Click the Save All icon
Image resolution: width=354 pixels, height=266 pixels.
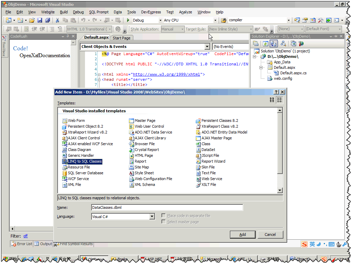(47, 20)
